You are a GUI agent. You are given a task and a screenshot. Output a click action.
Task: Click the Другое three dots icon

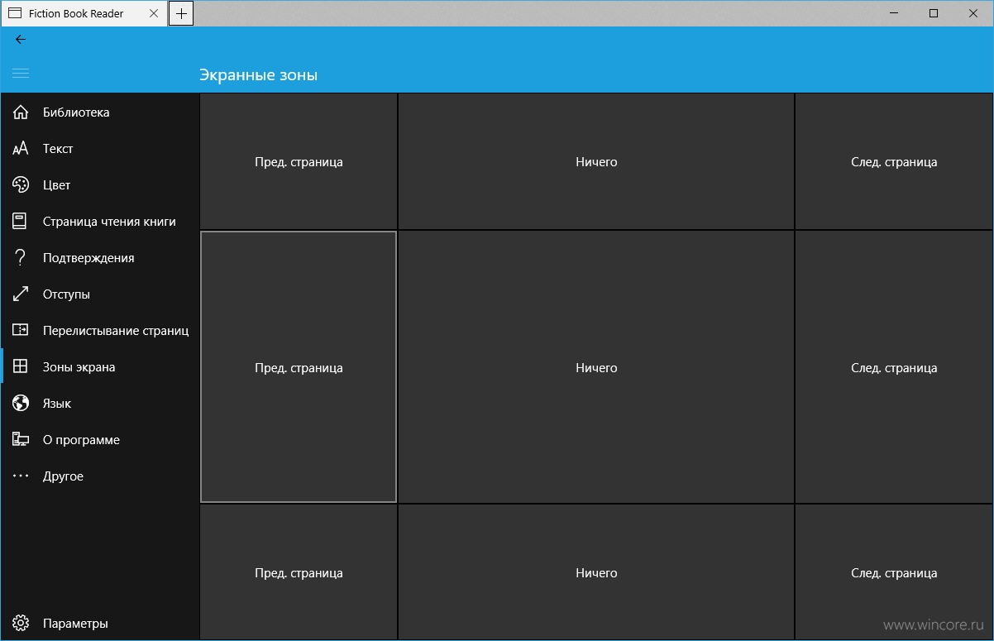click(21, 476)
